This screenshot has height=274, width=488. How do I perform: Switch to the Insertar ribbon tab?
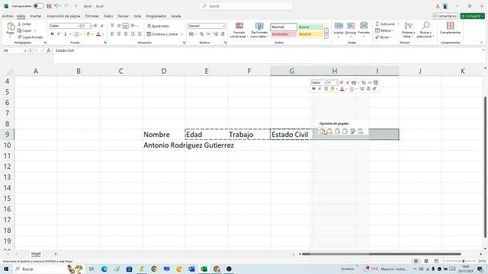click(36, 16)
